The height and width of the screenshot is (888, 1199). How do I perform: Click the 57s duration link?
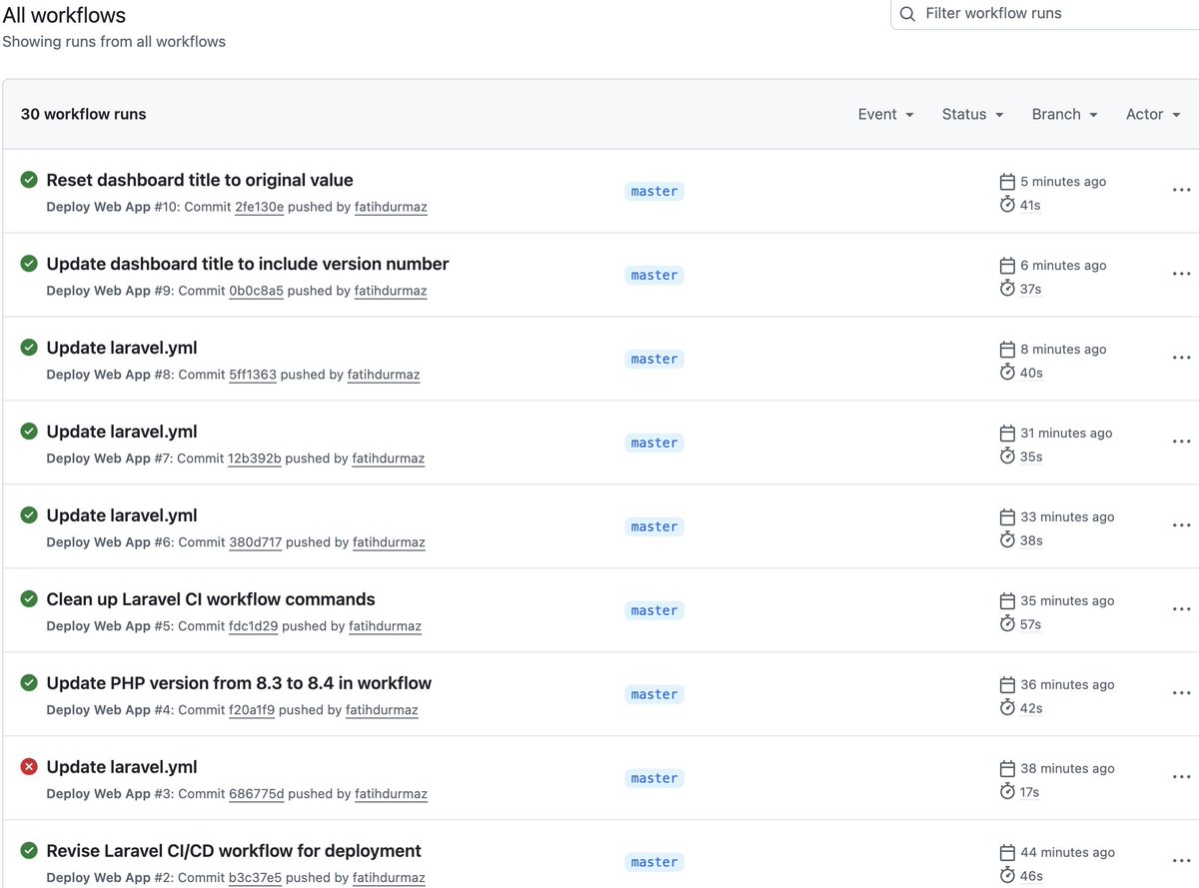(1030, 624)
